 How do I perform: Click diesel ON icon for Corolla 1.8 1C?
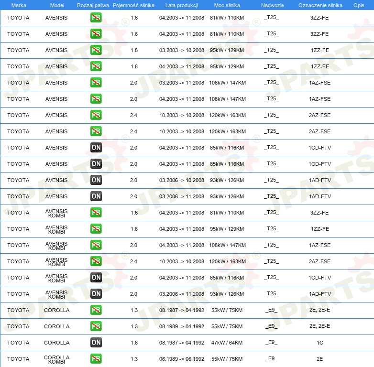click(x=96, y=343)
